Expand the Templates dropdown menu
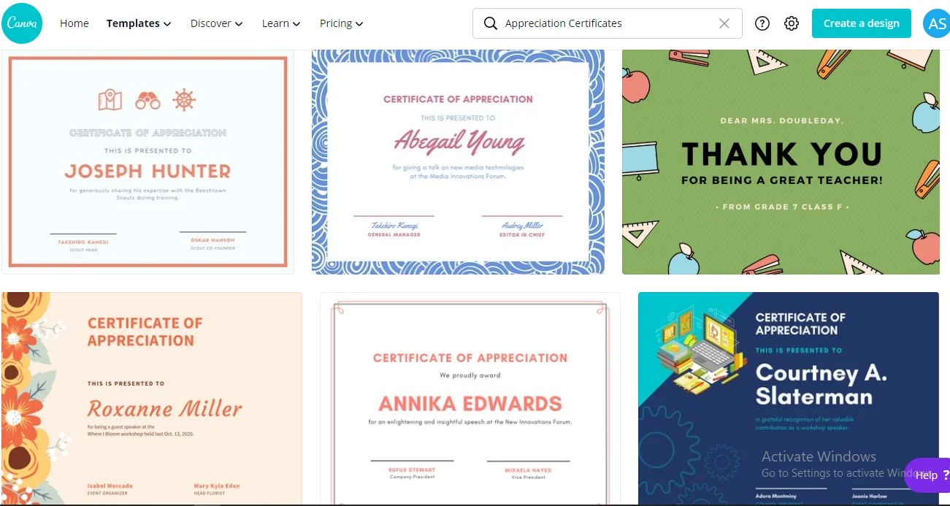This screenshot has width=950, height=506. pyautogui.click(x=139, y=23)
